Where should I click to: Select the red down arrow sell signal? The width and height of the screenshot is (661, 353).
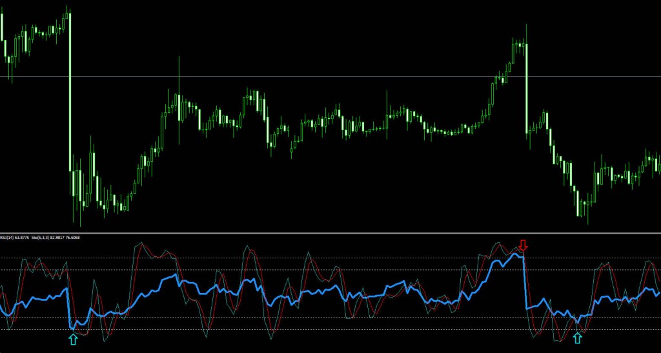coord(523,245)
